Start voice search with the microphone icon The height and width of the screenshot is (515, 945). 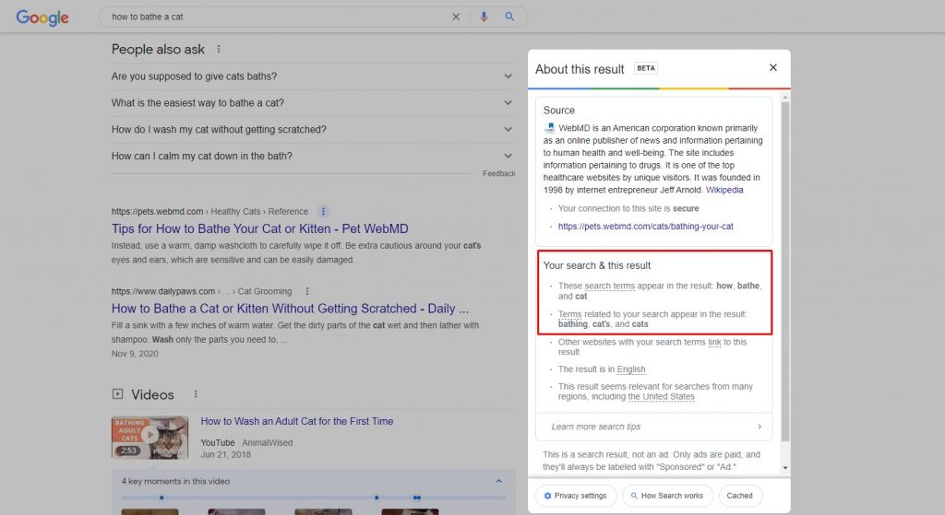coord(484,17)
